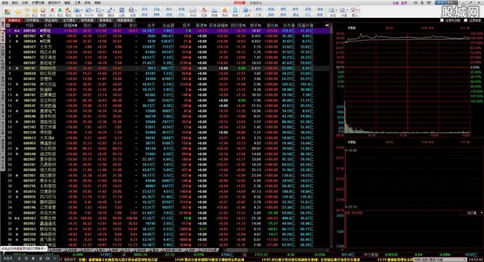This screenshot has height=262, width=484.
Task: Click the 周期 period clock icon
Action: click(99, 11)
